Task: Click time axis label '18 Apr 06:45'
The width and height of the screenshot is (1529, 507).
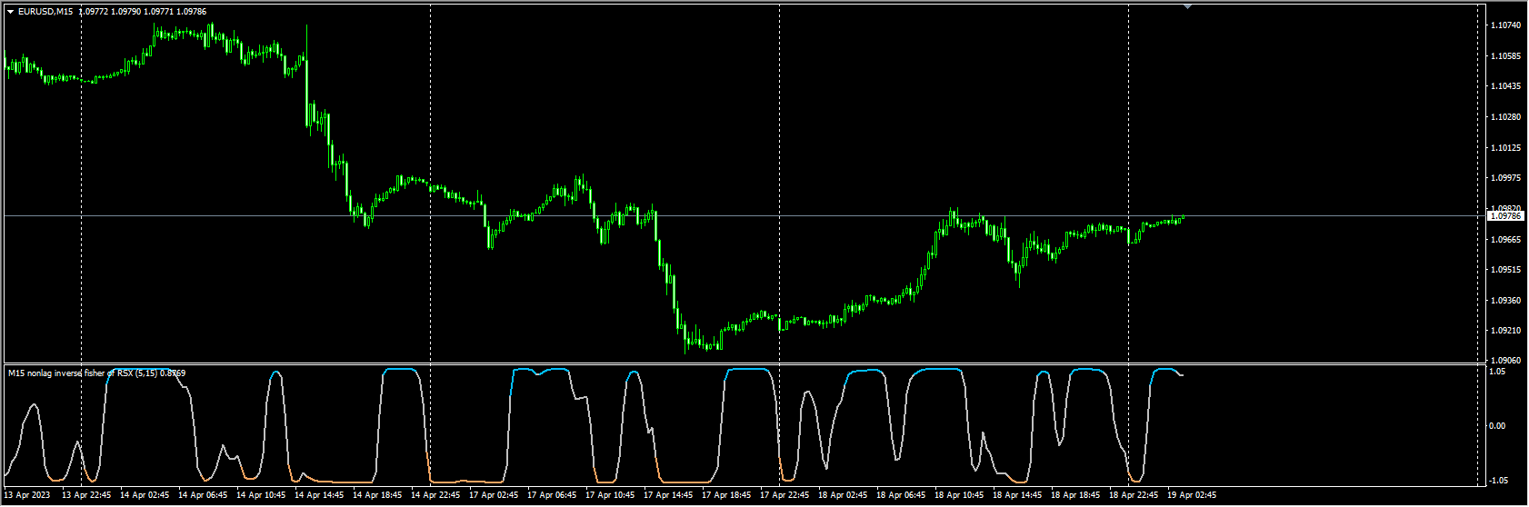Action: [901, 495]
